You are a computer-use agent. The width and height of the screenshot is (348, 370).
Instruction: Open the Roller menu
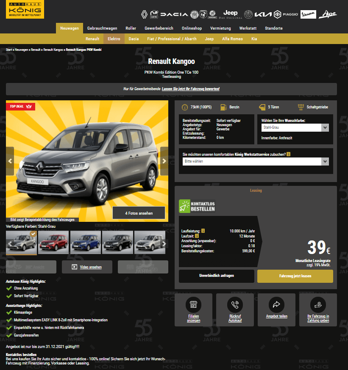point(131,28)
